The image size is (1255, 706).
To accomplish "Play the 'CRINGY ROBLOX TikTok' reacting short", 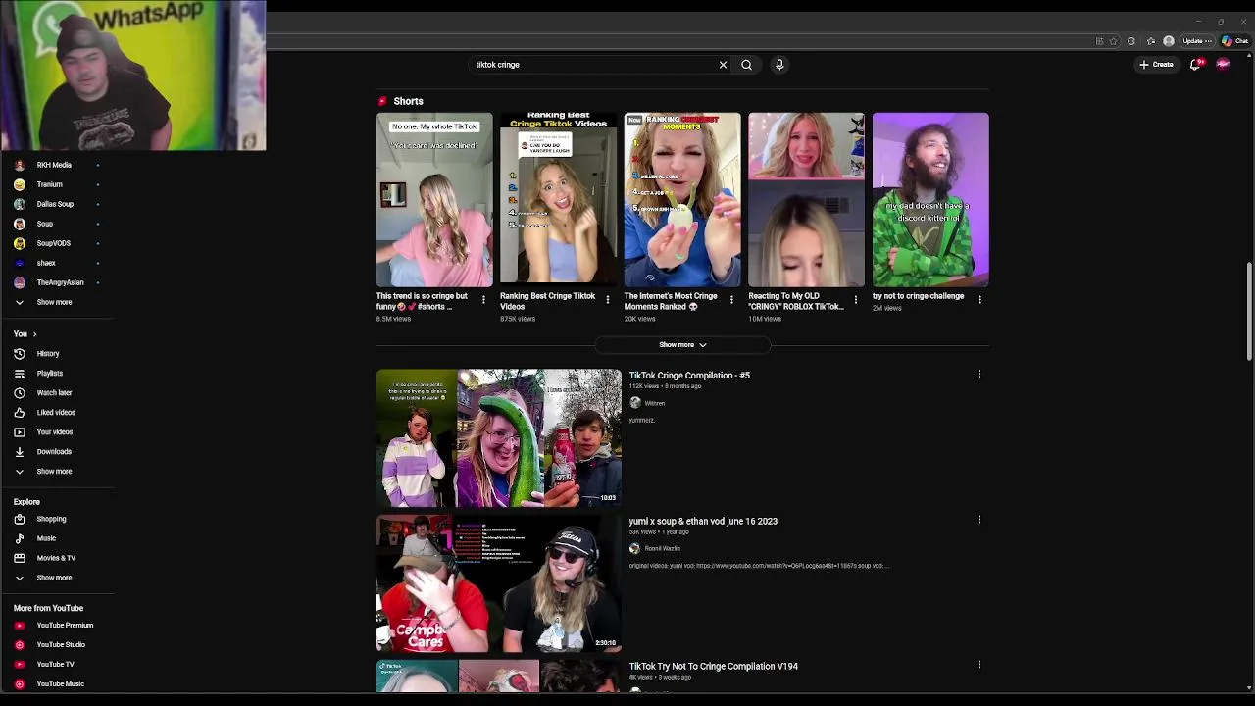I will [807, 200].
